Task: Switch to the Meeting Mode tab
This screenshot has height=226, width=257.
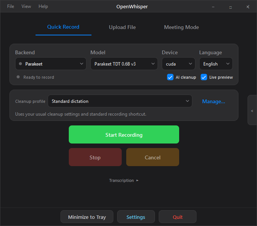Action: pos(181,27)
